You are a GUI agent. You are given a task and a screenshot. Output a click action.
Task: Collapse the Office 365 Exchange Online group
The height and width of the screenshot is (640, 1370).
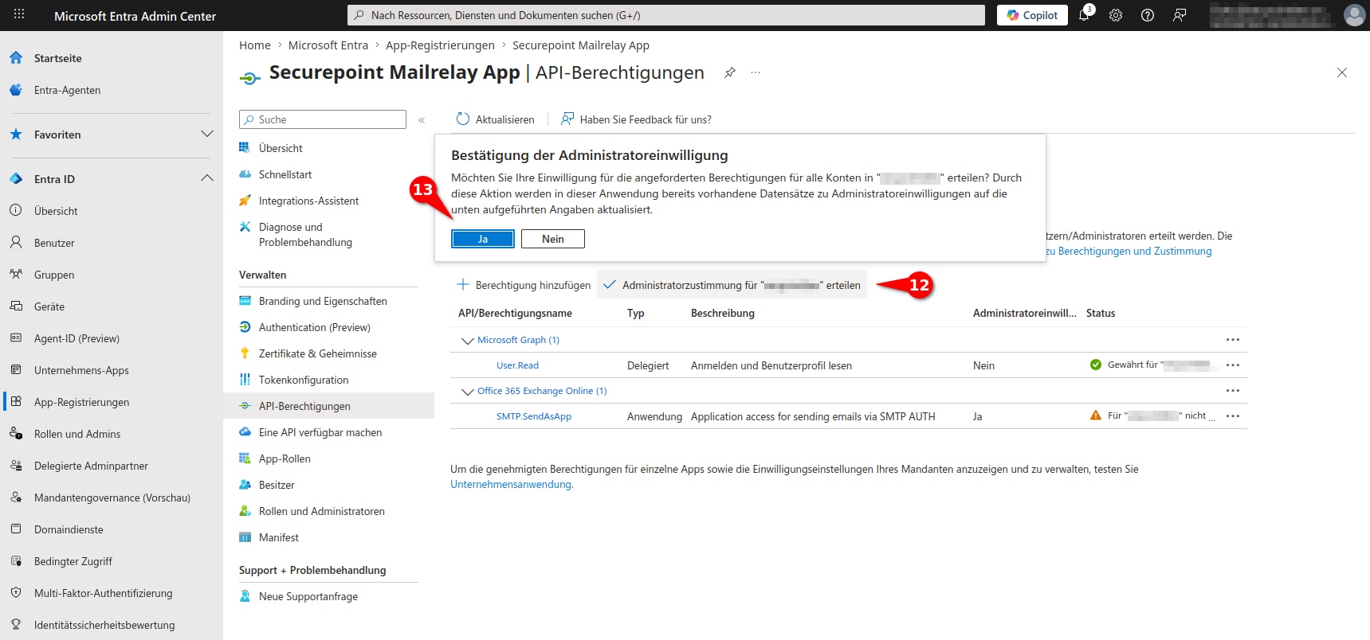coord(468,392)
